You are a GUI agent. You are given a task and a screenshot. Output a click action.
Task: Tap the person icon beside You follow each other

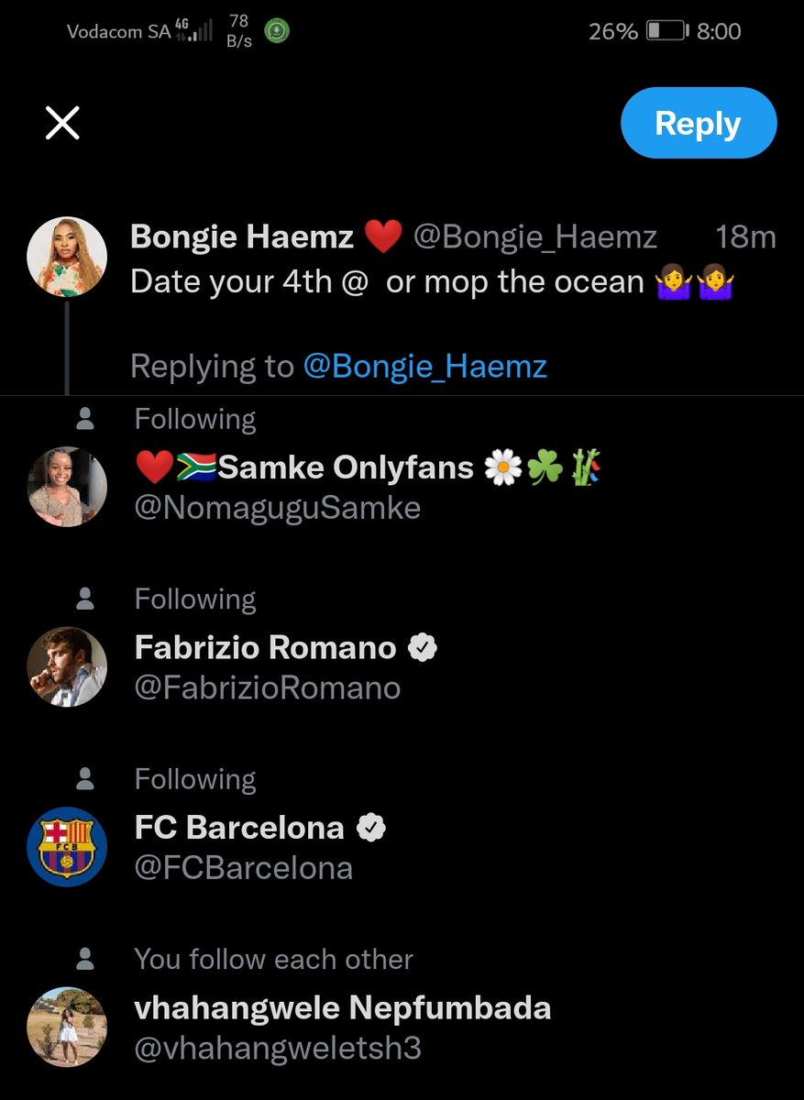coord(85,960)
